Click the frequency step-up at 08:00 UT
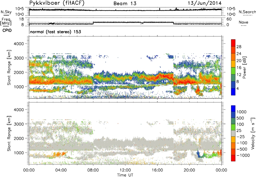The height and width of the screenshot is (177, 256). point(93,23)
